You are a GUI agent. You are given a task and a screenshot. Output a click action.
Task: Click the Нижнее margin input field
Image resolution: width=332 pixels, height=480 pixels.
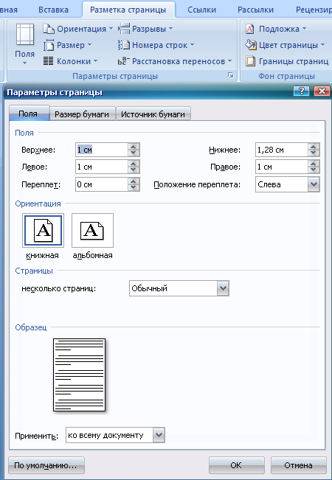pyautogui.click(x=281, y=150)
